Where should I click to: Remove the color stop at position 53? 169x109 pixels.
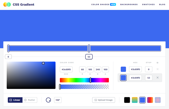pos(157,78)
